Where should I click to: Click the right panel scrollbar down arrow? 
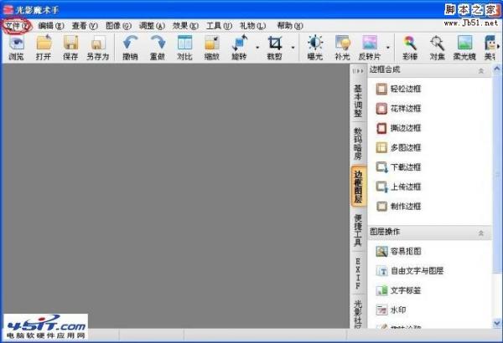[497, 323]
